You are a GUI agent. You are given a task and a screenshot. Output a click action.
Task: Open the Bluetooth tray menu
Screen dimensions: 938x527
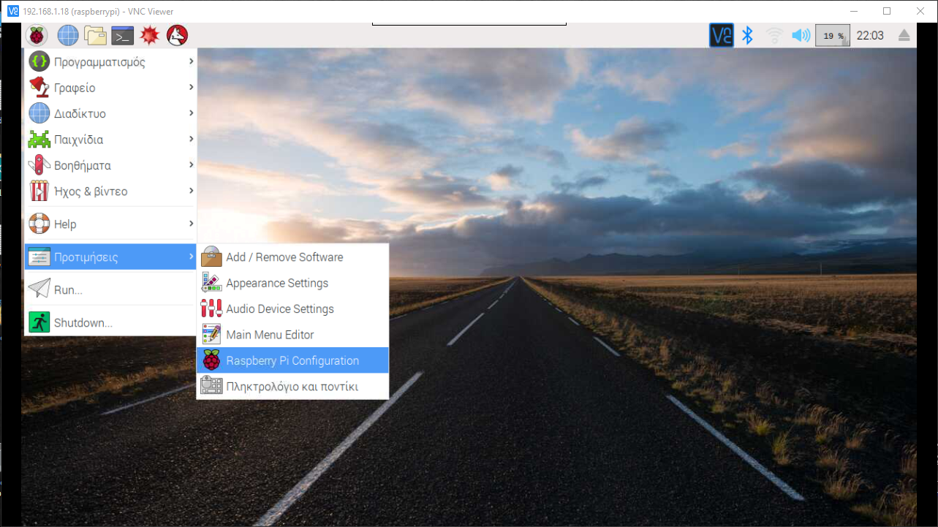[x=747, y=35]
